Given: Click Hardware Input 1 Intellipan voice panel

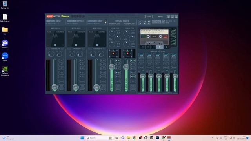Looking at the screenshot, I should [55, 39].
